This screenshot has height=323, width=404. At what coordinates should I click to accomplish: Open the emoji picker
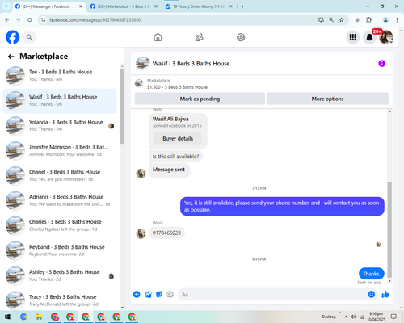372,294
